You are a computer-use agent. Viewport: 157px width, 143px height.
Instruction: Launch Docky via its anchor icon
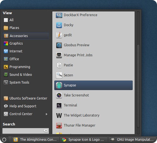pyautogui.click(x=59, y=25)
